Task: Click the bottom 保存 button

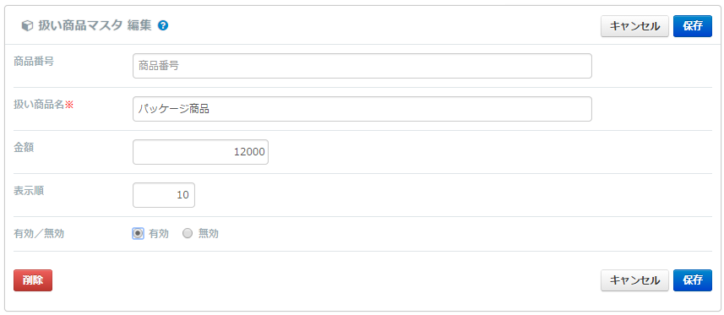Action: (693, 280)
